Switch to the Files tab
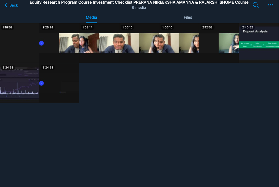279x187 pixels. click(x=188, y=17)
